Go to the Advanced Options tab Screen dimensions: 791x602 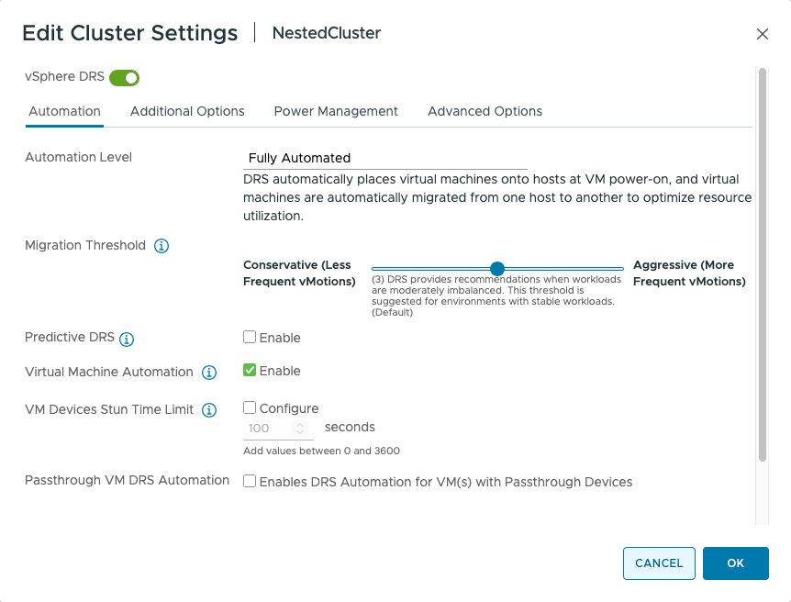(485, 111)
